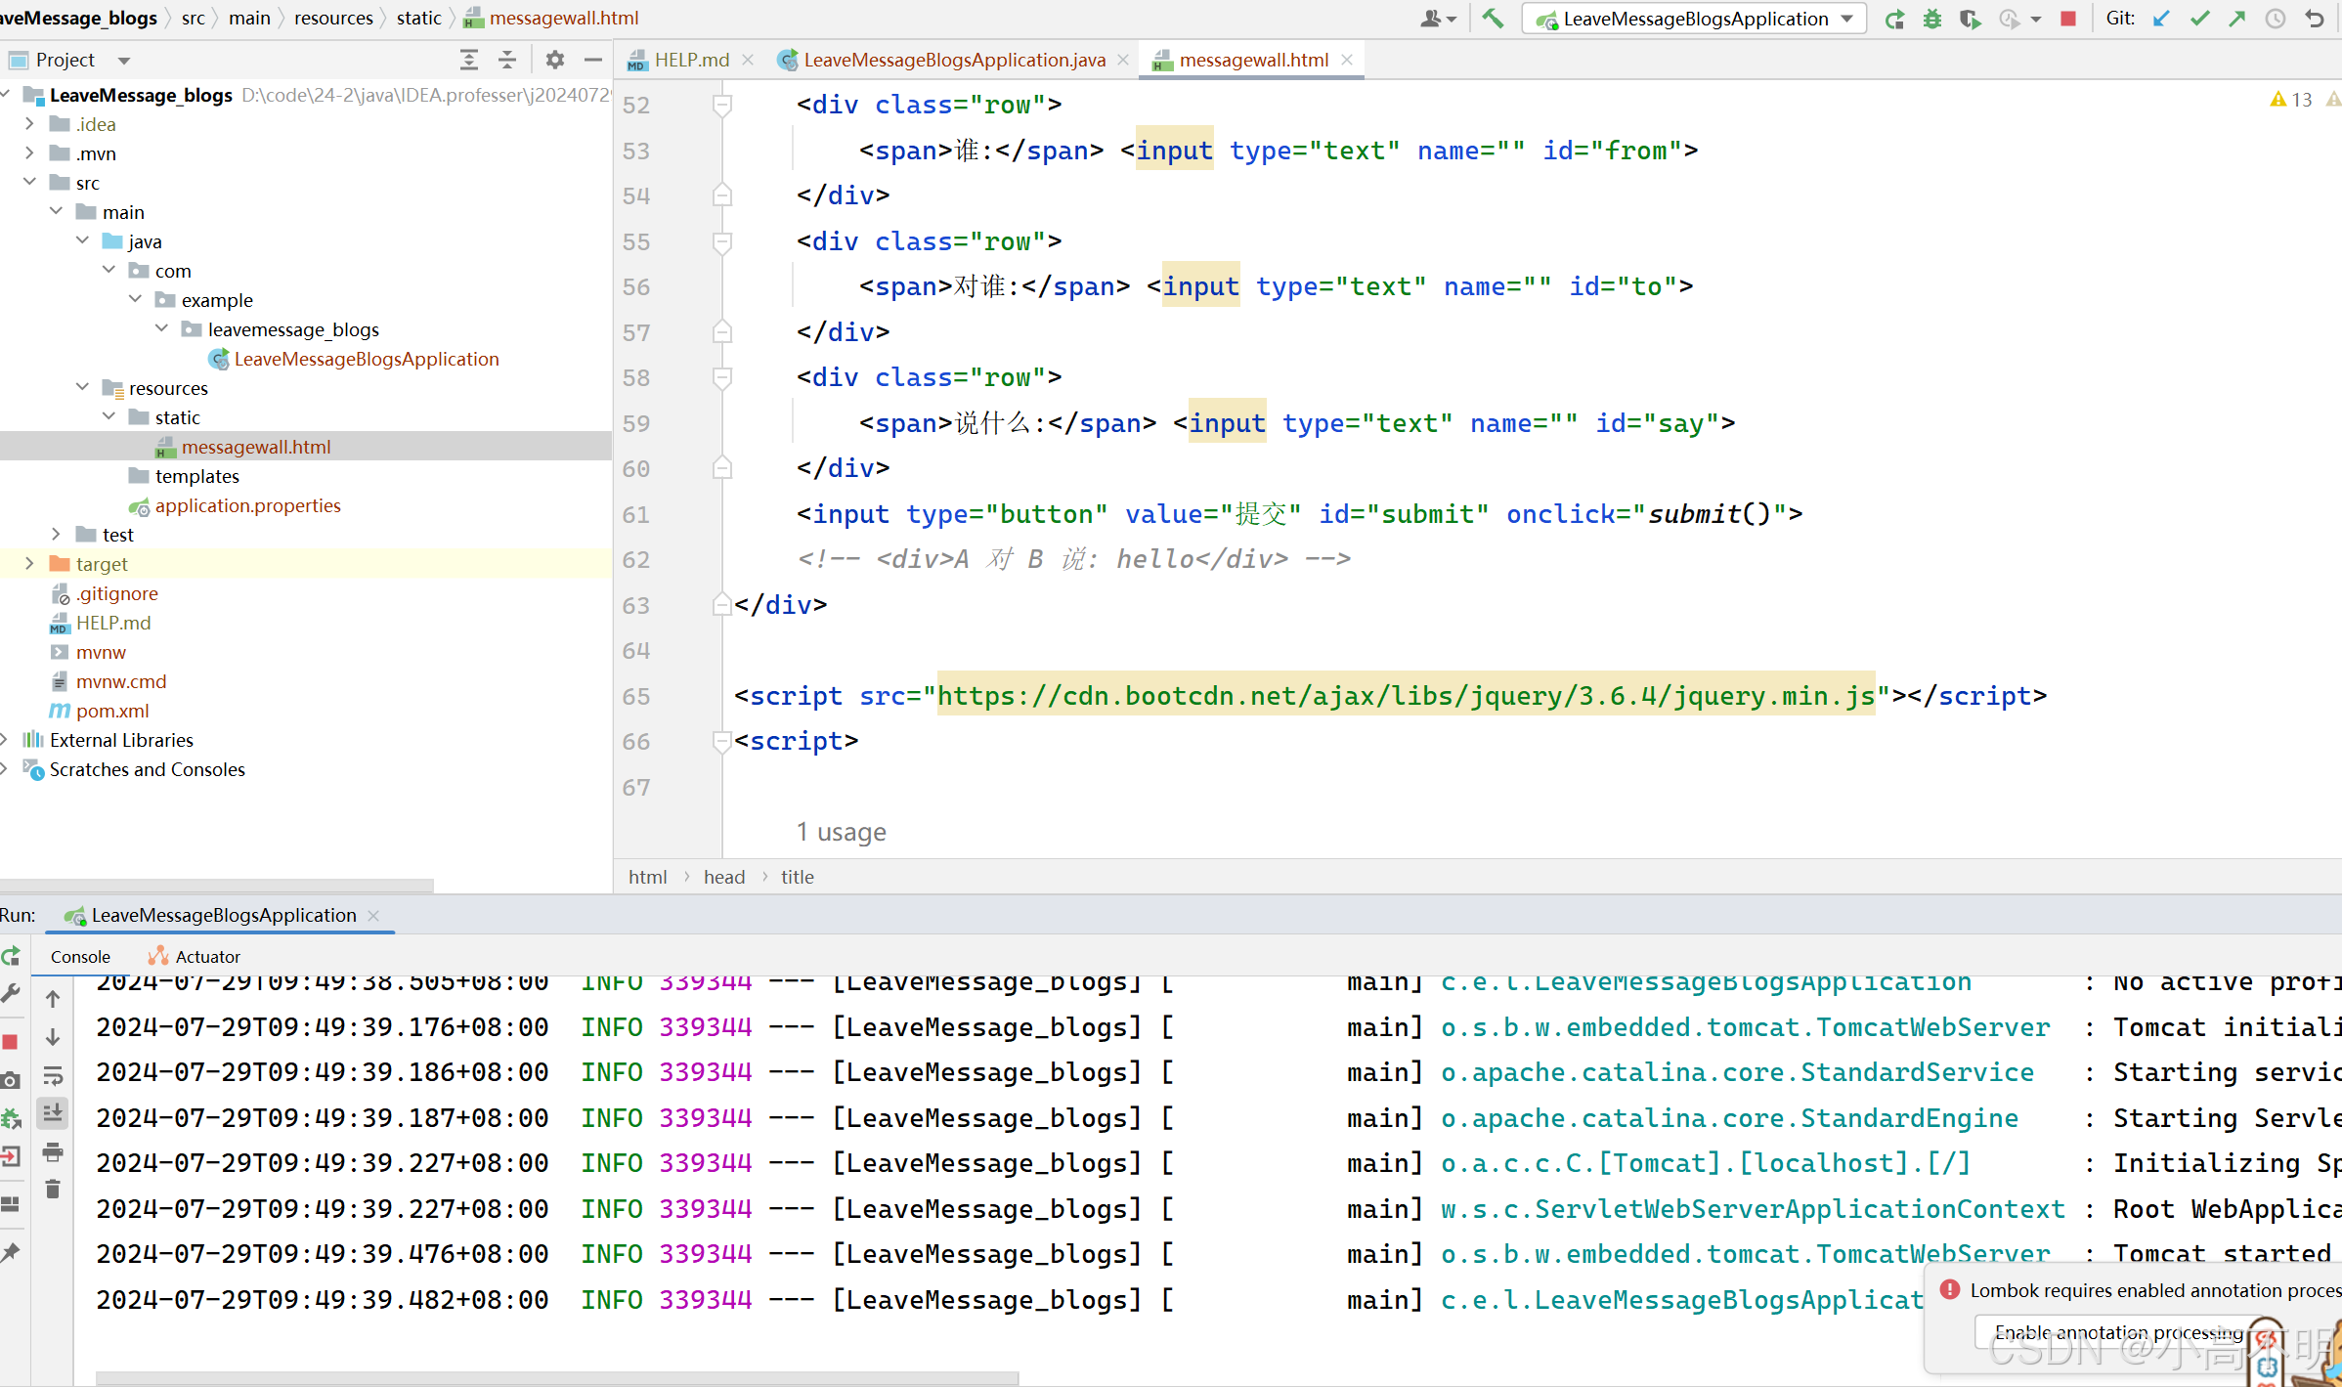Screen dimensions: 2342x1387
Task: Click the '1 usage' inlay hint
Action: pos(841,832)
